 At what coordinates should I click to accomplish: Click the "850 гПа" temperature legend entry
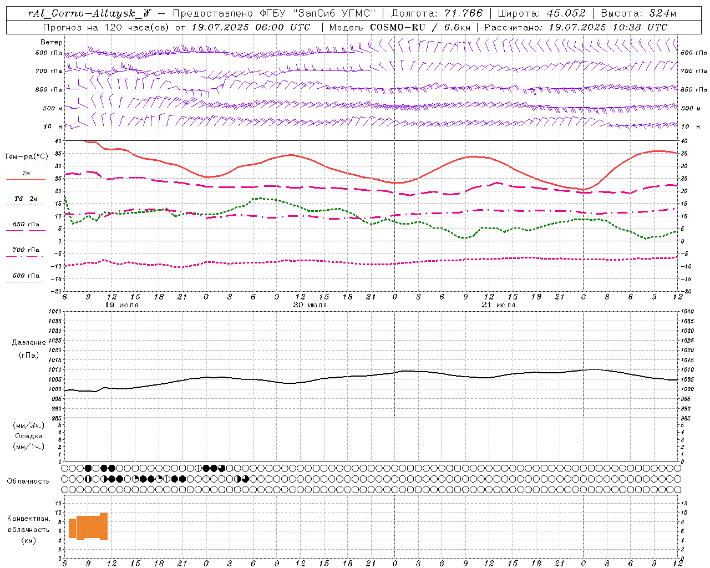coord(26,225)
